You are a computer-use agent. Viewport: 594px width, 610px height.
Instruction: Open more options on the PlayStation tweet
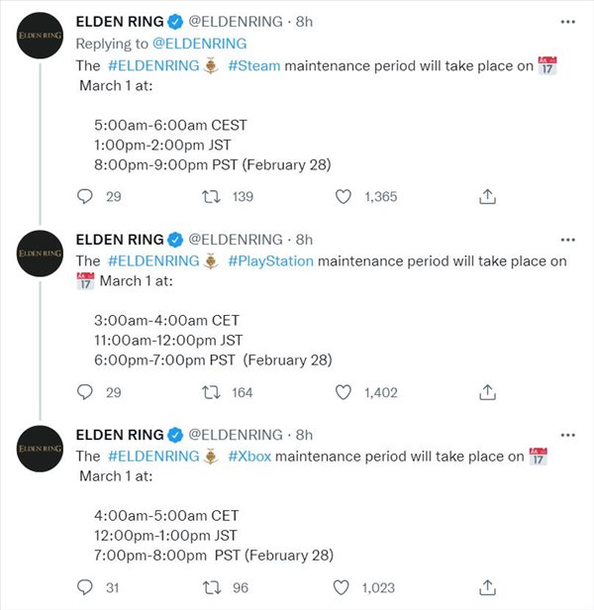coord(568,240)
